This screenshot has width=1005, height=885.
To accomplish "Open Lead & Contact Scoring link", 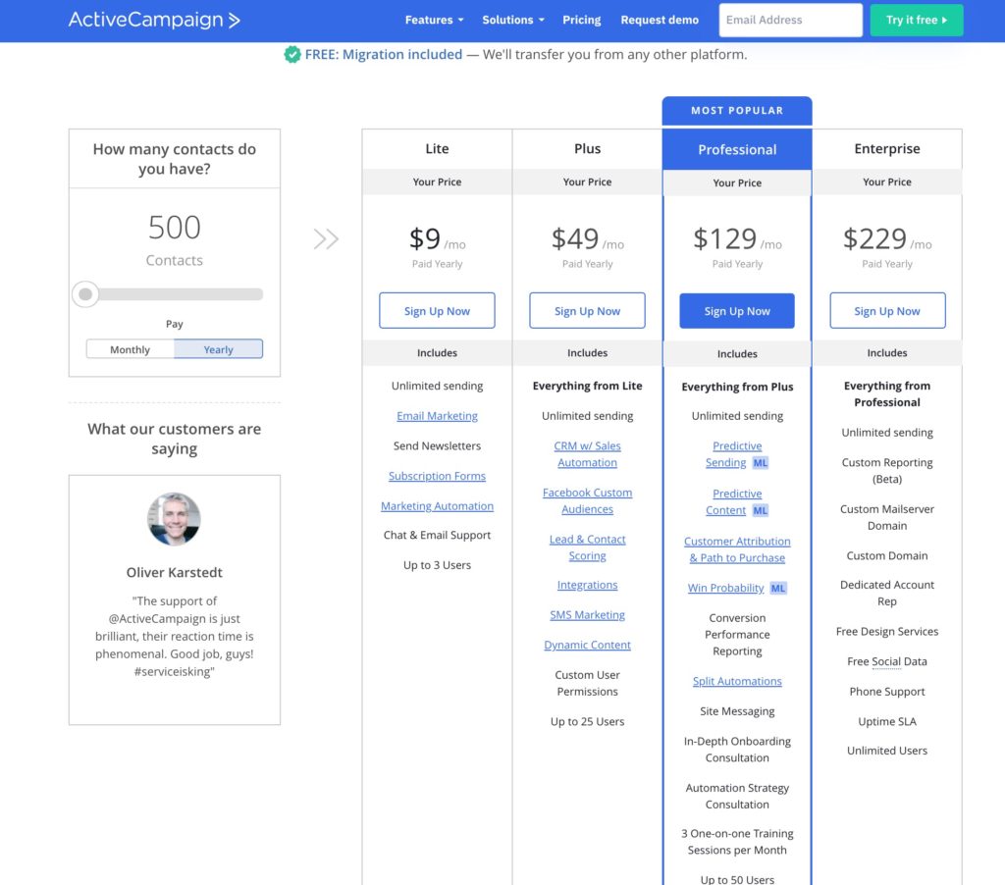I will coord(587,547).
